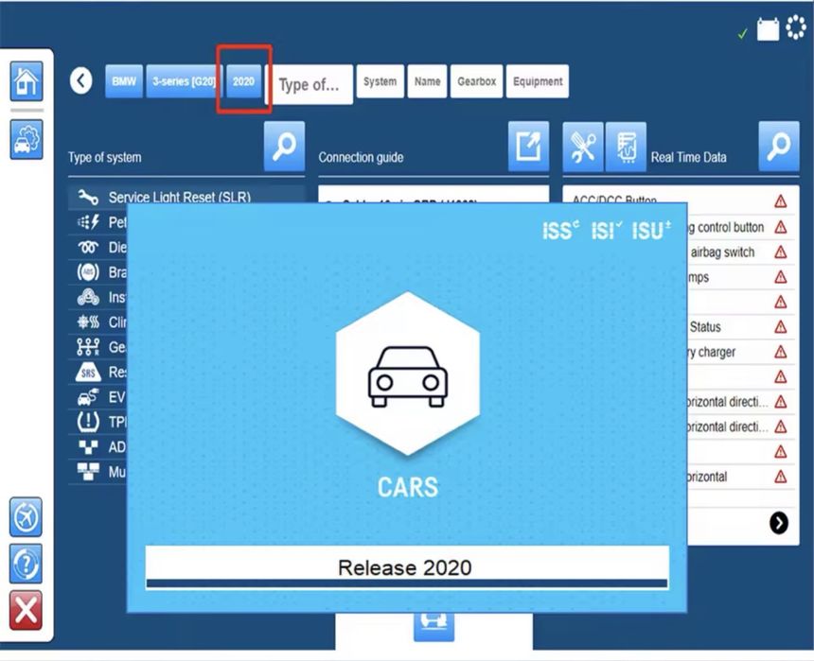
Task: Click the back arrow button
Action: (81, 80)
